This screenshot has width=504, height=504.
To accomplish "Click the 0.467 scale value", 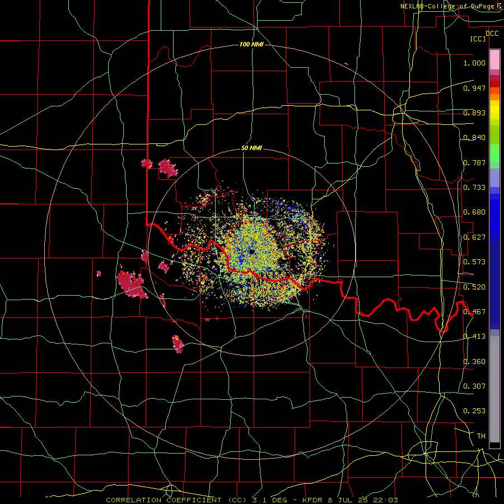I will point(474,311).
